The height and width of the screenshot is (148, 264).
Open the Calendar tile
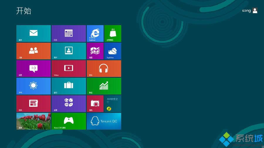[x=69, y=33]
